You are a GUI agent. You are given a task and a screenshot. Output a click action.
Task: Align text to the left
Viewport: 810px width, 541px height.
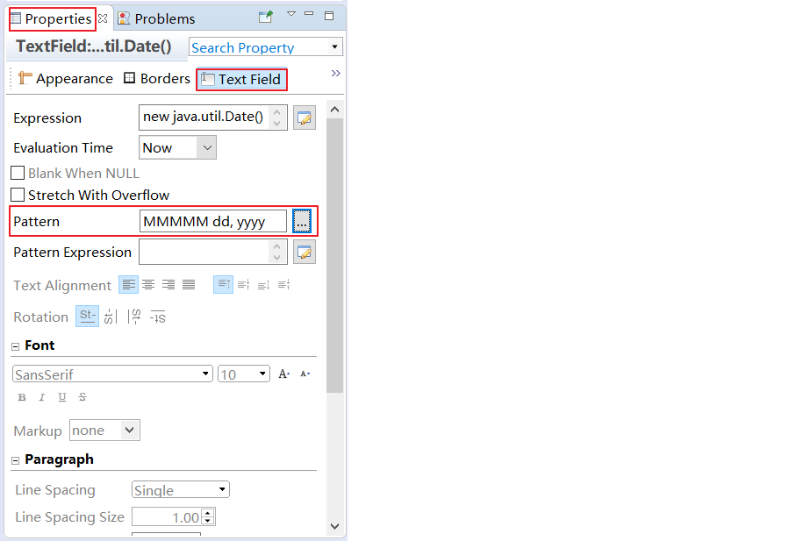click(x=129, y=284)
